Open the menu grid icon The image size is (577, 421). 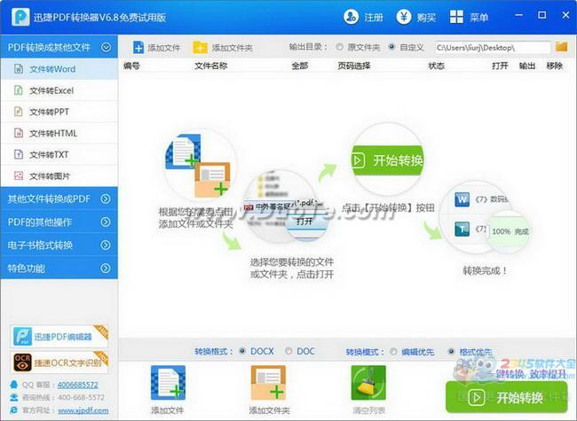coord(456,17)
